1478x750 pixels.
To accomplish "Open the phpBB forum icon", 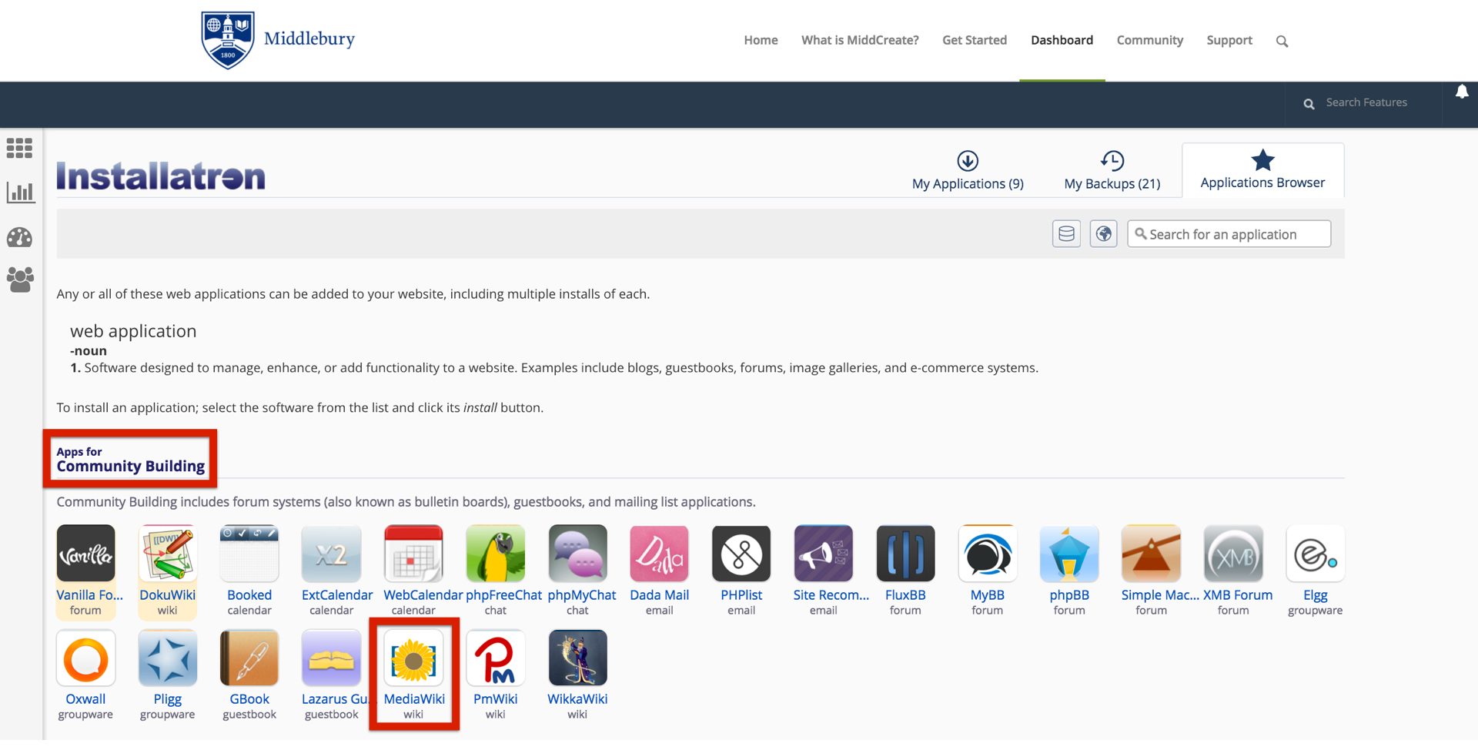I will tap(1068, 554).
